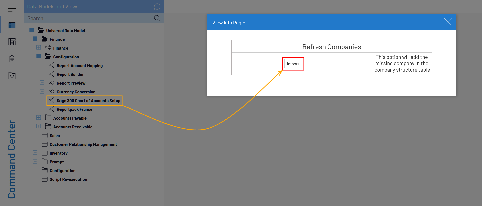482x206 pixels.
Task: Click the refresh icon in panel header
Action: pyautogui.click(x=157, y=7)
